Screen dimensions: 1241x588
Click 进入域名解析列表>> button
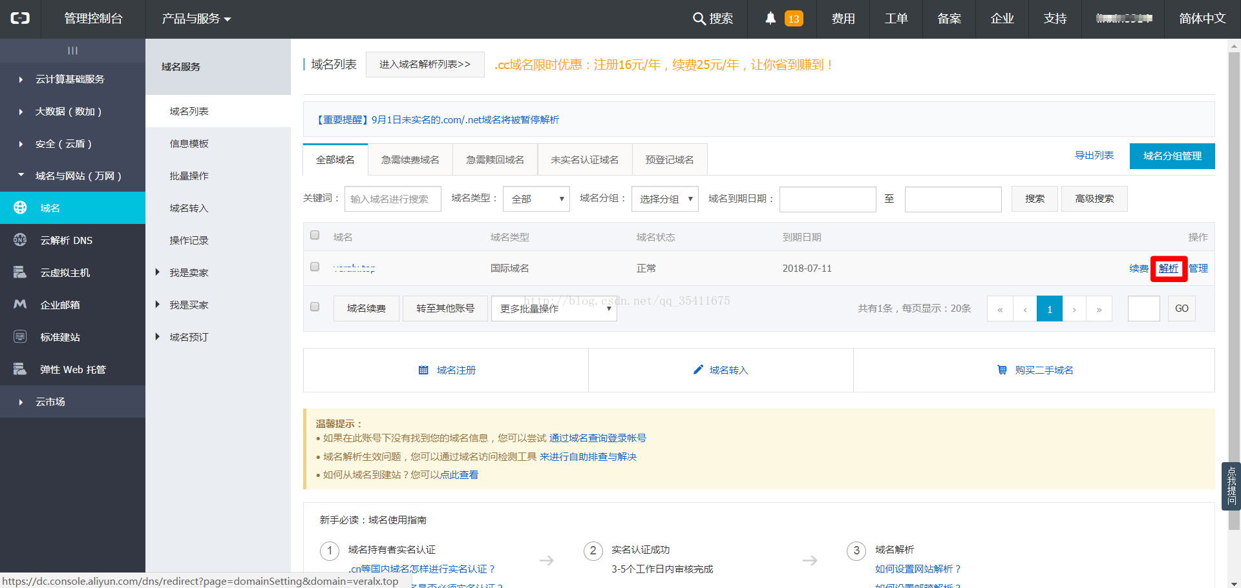(x=425, y=65)
